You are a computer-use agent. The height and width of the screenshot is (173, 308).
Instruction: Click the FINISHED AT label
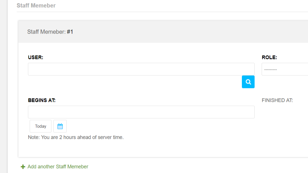click(277, 100)
